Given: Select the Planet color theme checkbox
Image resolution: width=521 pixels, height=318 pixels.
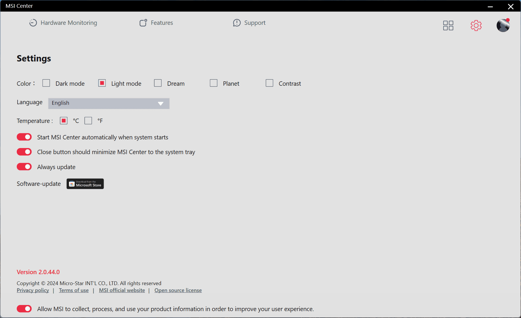Looking at the screenshot, I should [214, 83].
